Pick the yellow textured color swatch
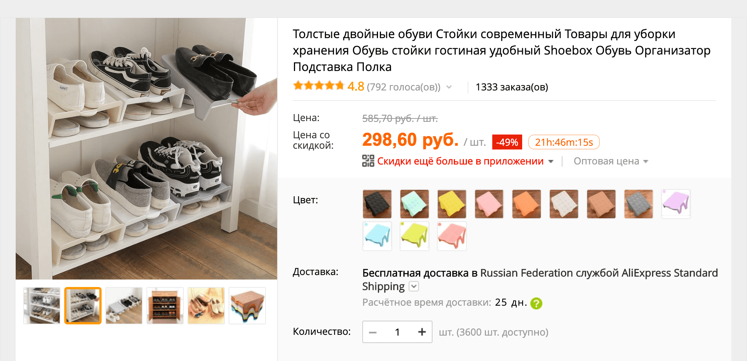Screen dimensions: 747x361 pos(452,204)
